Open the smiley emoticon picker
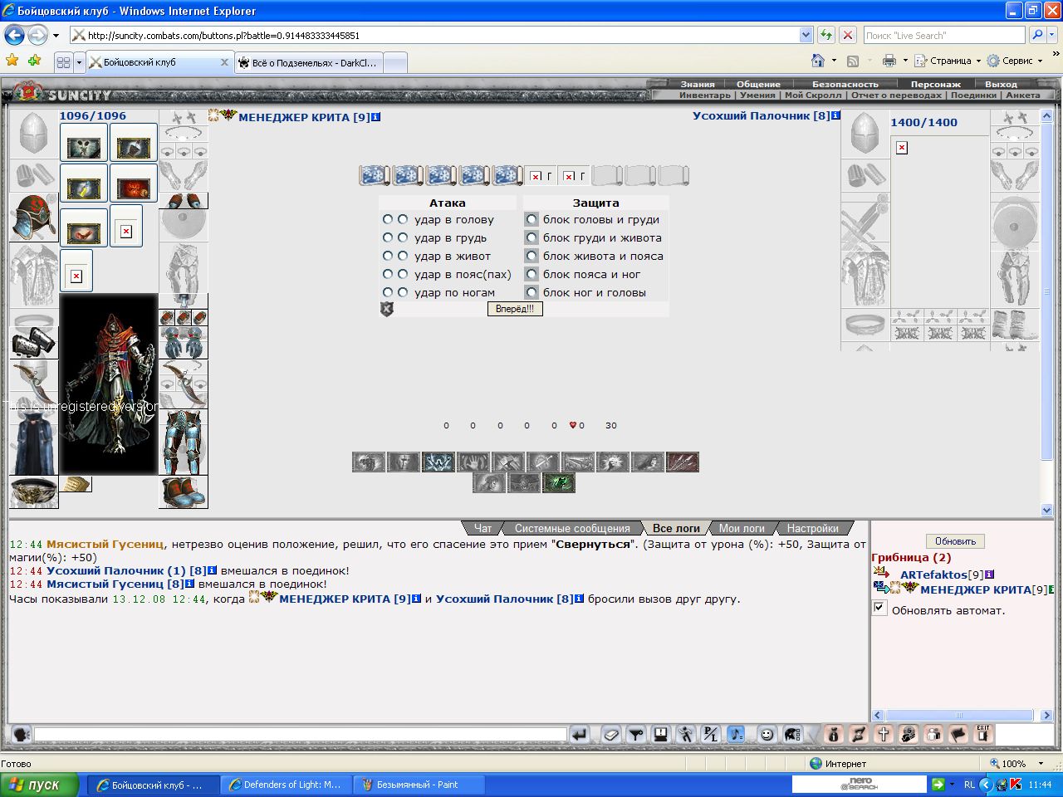The height and width of the screenshot is (797, 1063). [x=767, y=735]
